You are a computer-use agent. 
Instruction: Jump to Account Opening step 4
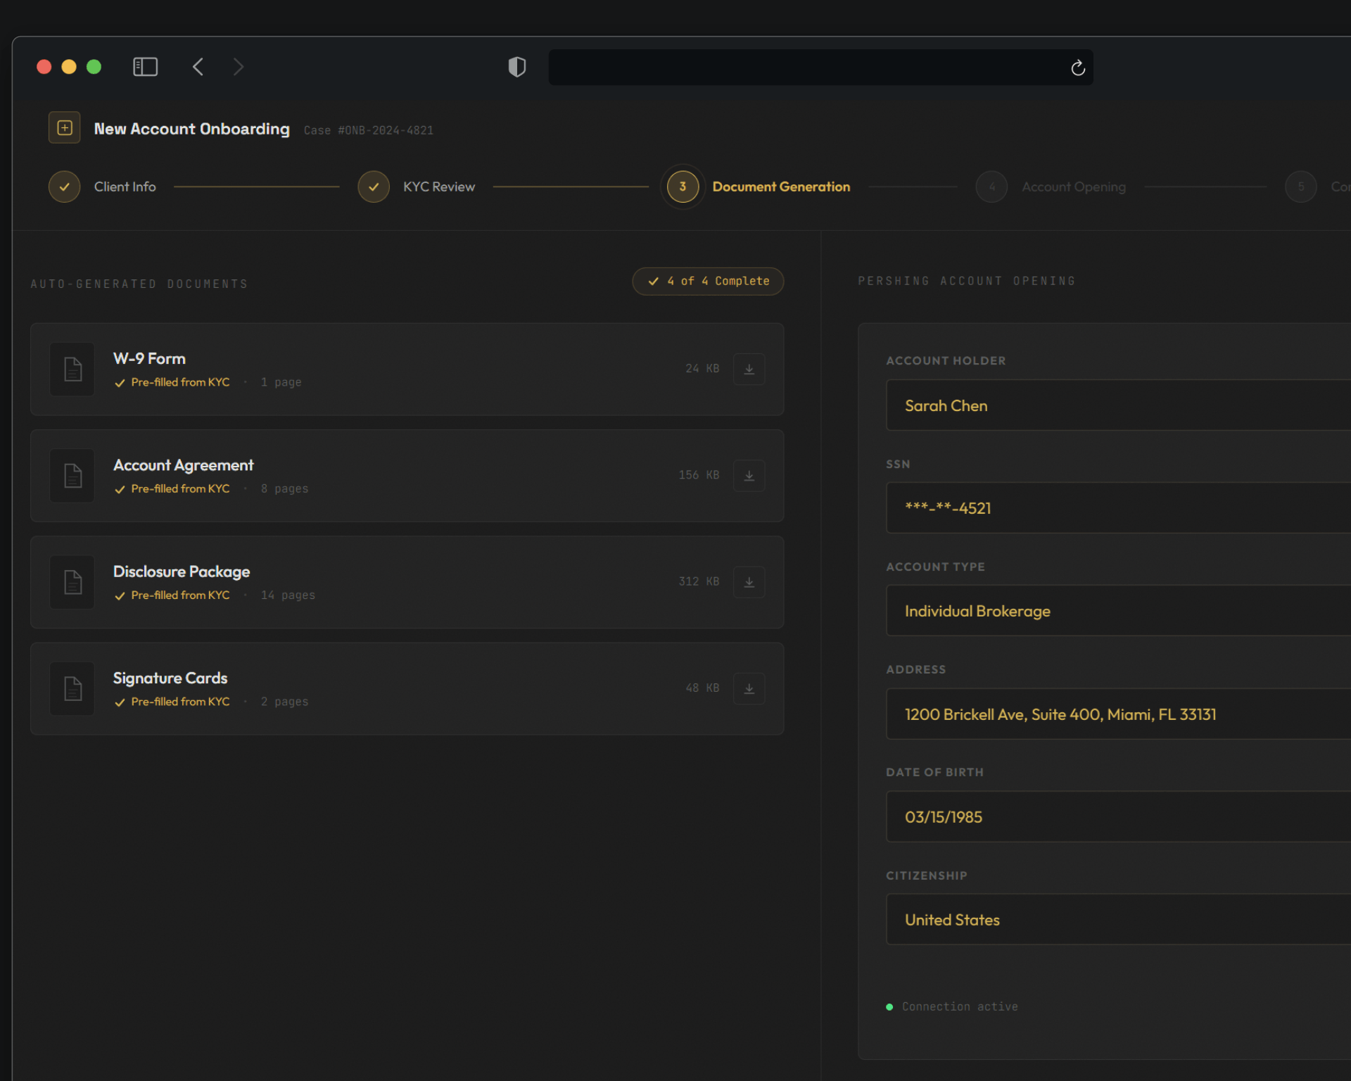(991, 187)
